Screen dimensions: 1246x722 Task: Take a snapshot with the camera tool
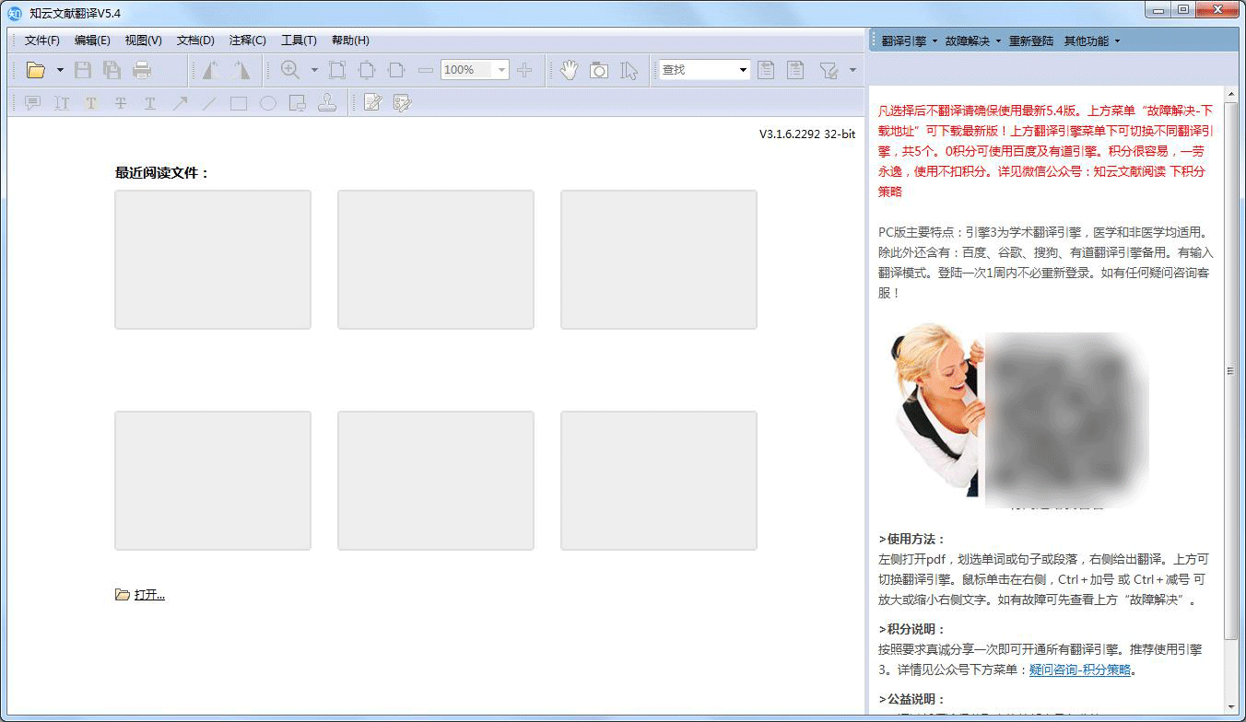599,69
